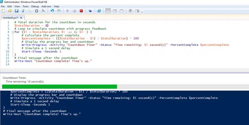Open the Edit menu
This screenshot has width=249, height=125.
point(10,6)
